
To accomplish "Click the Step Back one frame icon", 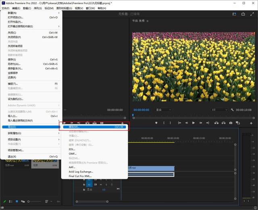I will (186, 123).
